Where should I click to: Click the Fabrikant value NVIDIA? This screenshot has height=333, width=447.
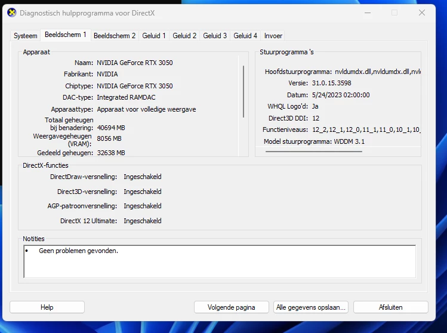click(x=107, y=74)
